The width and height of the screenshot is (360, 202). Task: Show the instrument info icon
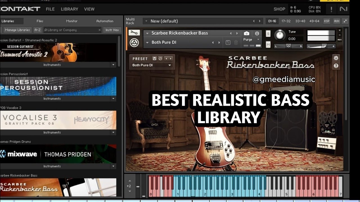tap(257, 33)
